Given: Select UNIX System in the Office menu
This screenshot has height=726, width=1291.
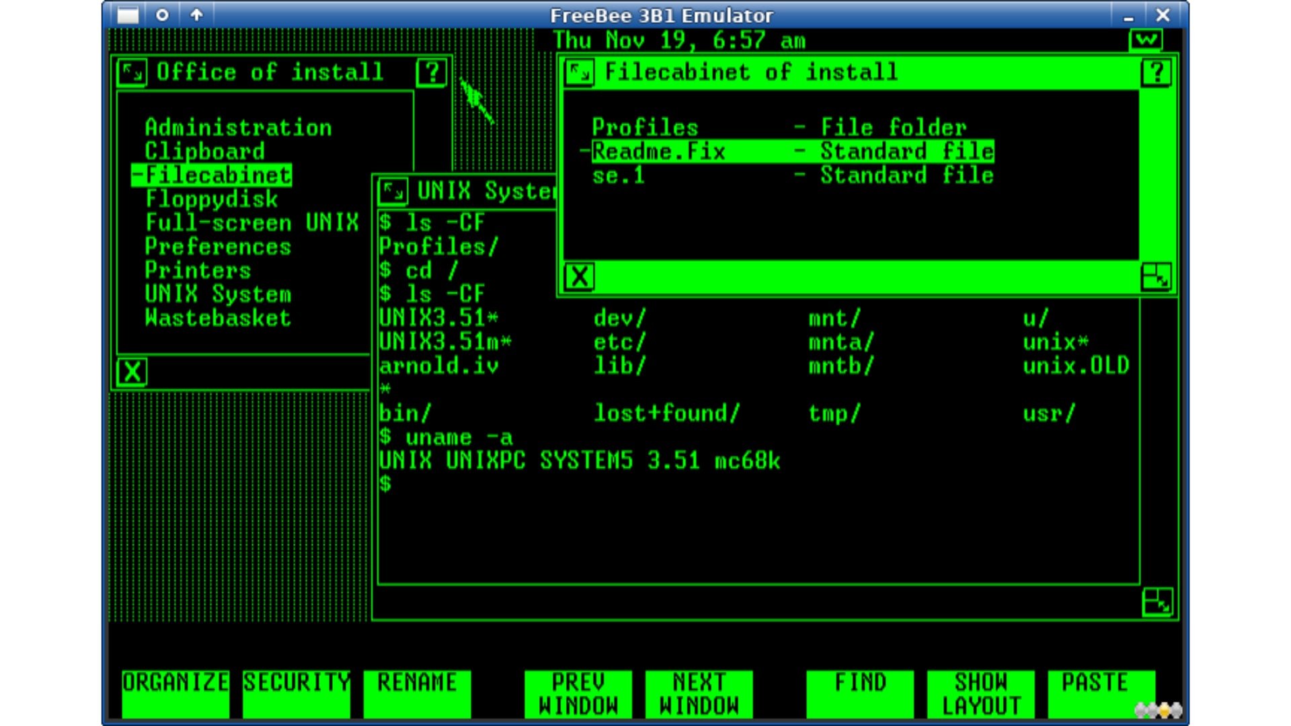Looking at the screenshot, I should [219, 294].
